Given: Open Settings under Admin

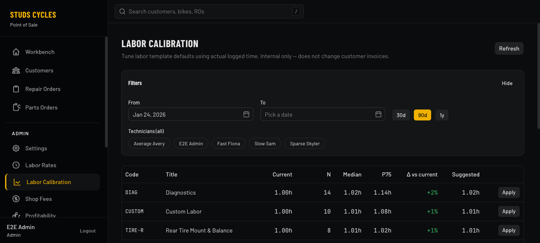Looking at the screenshot, I should click(52, 148).
